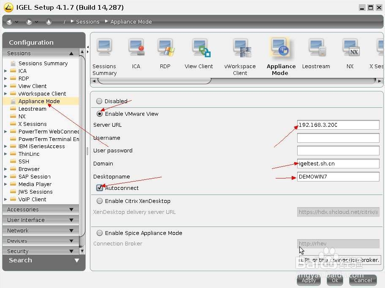Open the RDP session icon

pos(166,47)
